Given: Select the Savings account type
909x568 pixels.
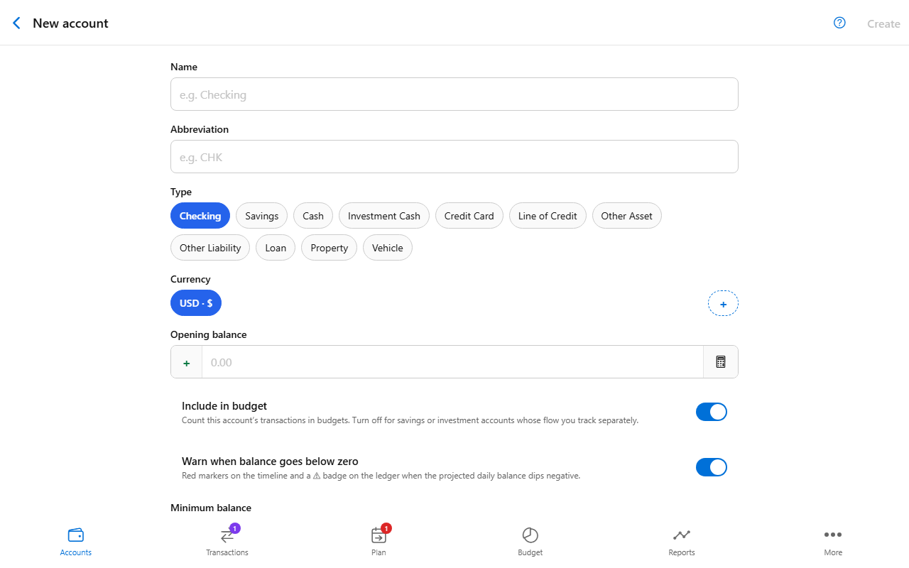Looking at the screenshot, I should (x=262, y=216).
